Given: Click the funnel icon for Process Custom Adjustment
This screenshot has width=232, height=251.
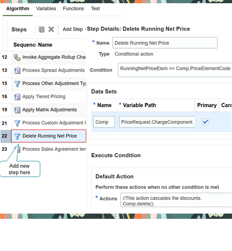Looking at the screenshot, I should point(17,123).
